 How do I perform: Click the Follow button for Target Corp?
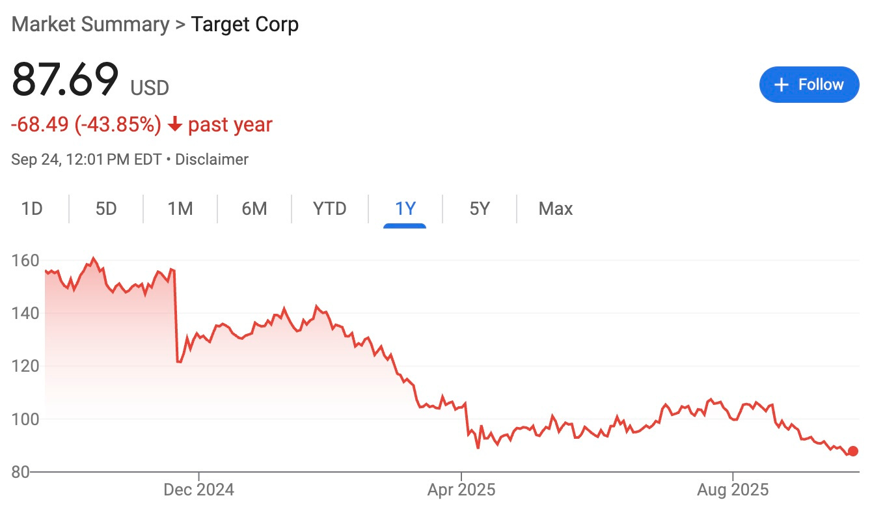[809, 85]
